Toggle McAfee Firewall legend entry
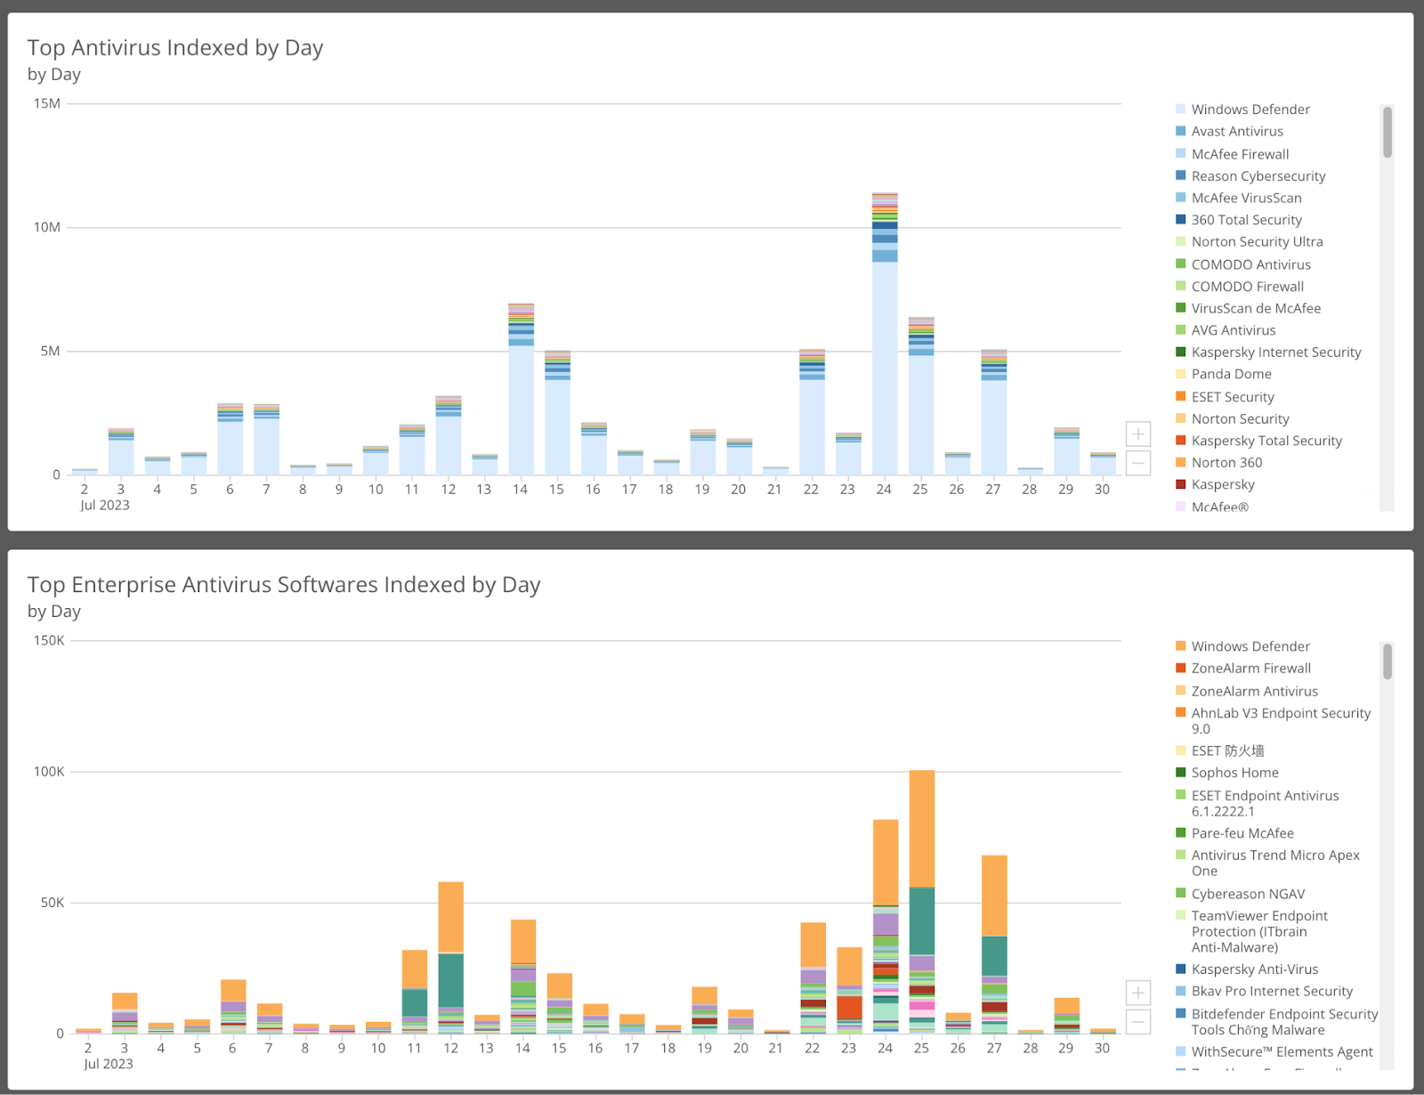The image size is (1424, 1095). coord(1232,154)
